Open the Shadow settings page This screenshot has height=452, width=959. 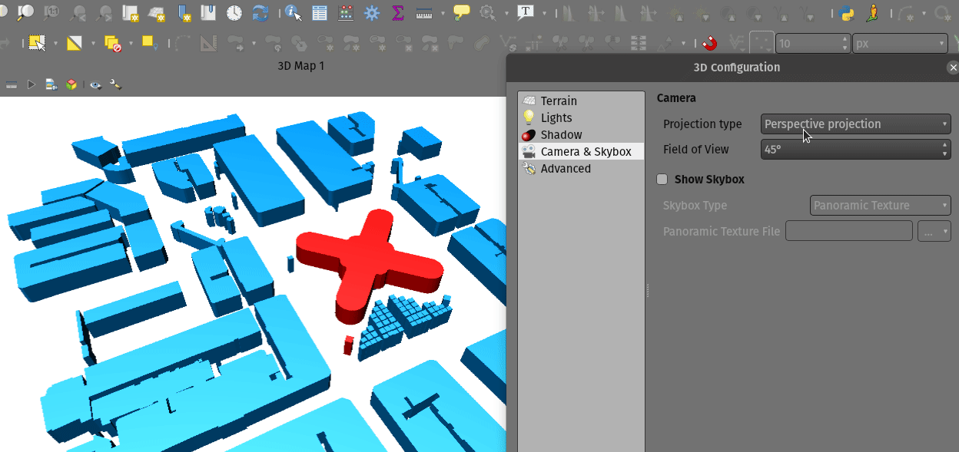[561, 135]
